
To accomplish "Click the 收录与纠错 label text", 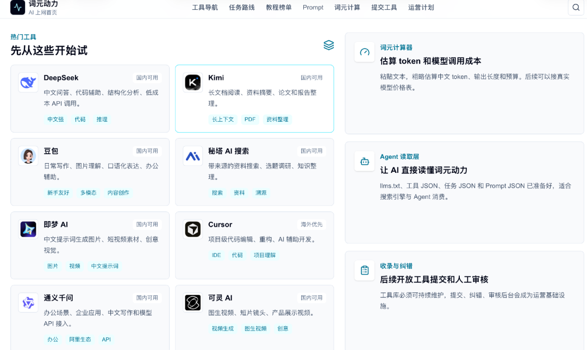I will (x=396, y=266).
